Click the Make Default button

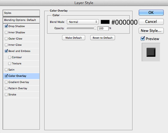coord(74,38)
